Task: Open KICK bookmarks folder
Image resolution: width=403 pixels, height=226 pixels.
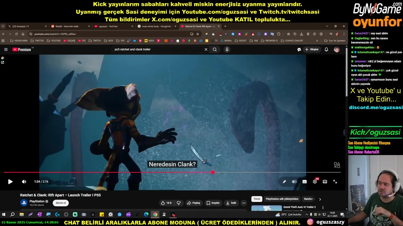Action: tap(109, 41)
